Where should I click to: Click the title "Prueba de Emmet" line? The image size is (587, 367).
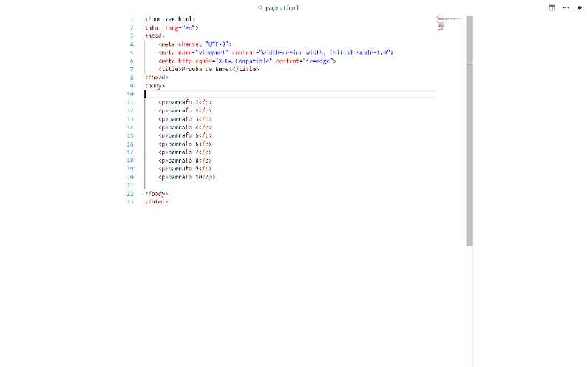click(x=208, y=69)
